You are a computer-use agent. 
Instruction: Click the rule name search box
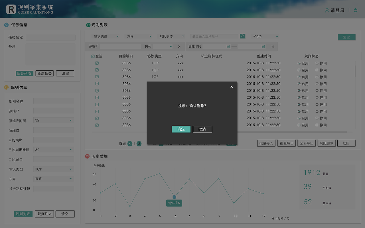click(x=214, y=36)
